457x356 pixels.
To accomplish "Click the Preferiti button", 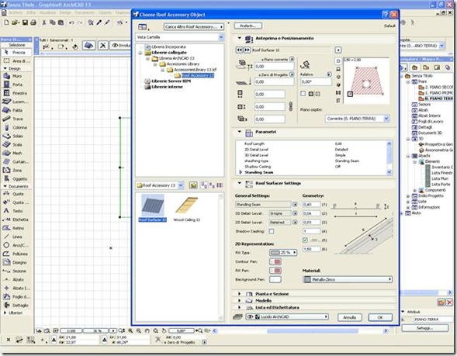I will click(248, 26).
